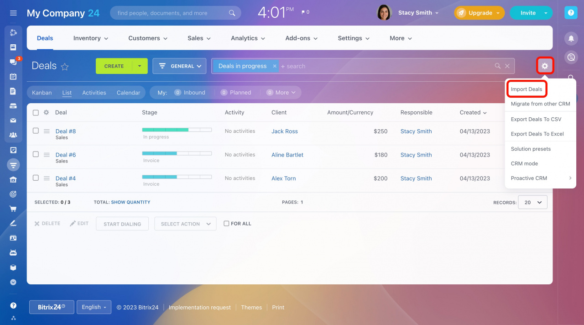Open the drive icon in left sidebar

[13, 106]
